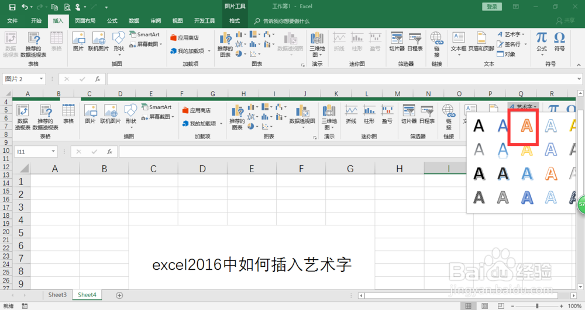The height and width of the screenshot is (310, 585).
Task: Select row header 10
Action: click(6, 151)
